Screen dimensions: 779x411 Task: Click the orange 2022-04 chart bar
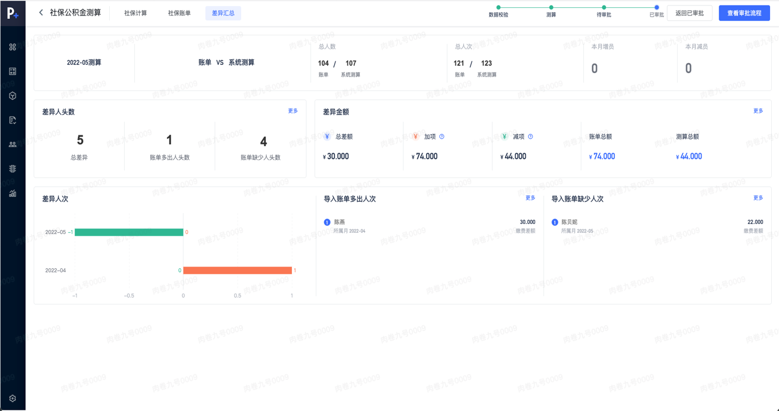coord(237,270)
